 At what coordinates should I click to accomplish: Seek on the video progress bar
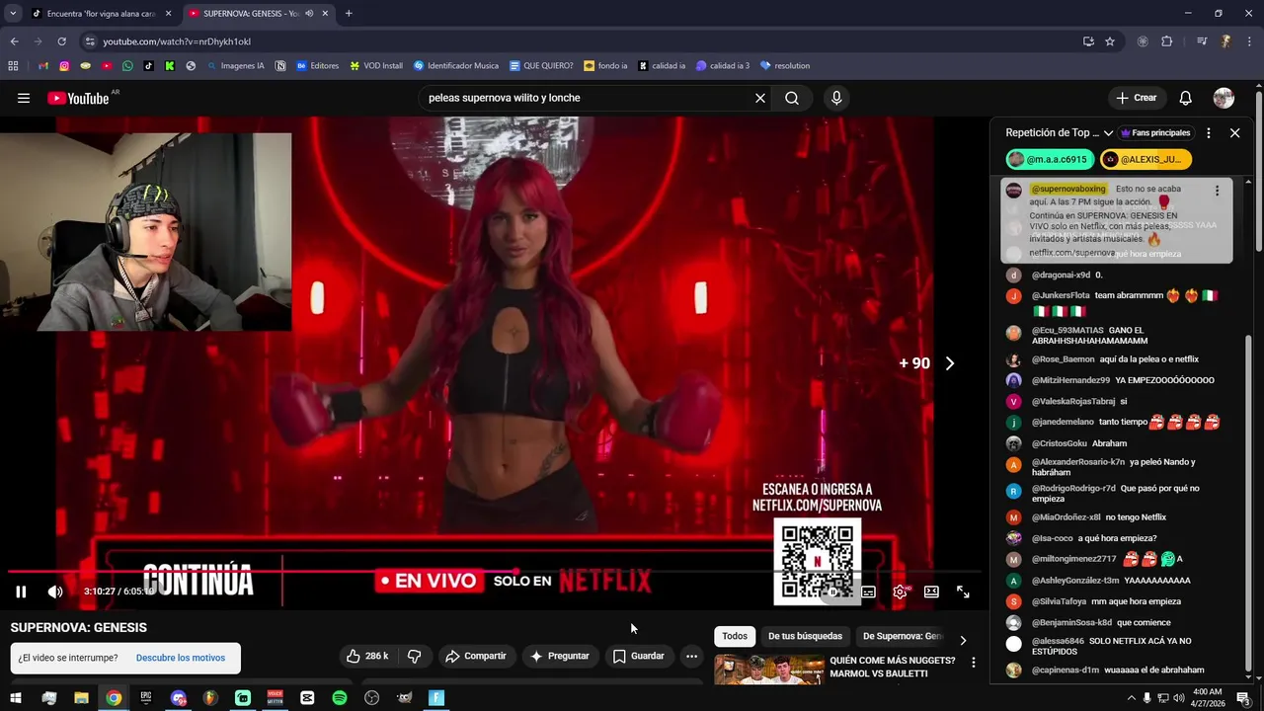(494, 571)
